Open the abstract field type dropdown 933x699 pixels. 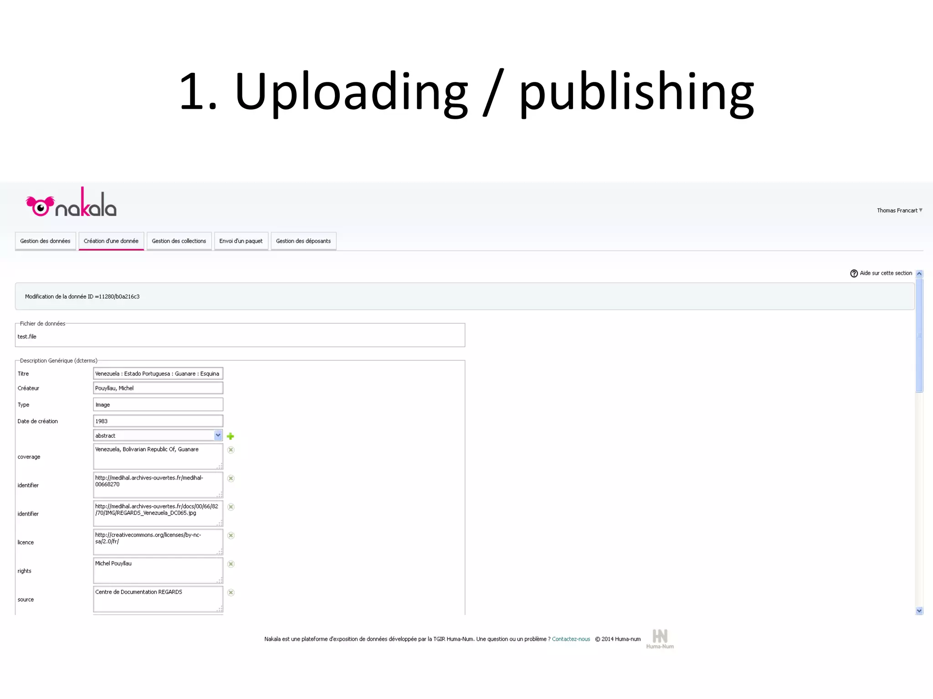[158, 436]
